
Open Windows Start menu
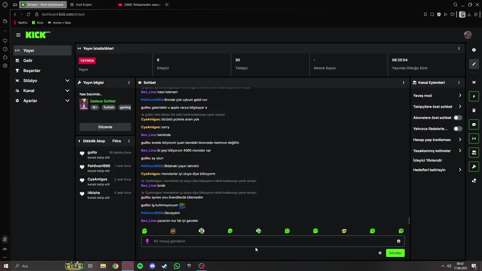click(x=6, y=266)
